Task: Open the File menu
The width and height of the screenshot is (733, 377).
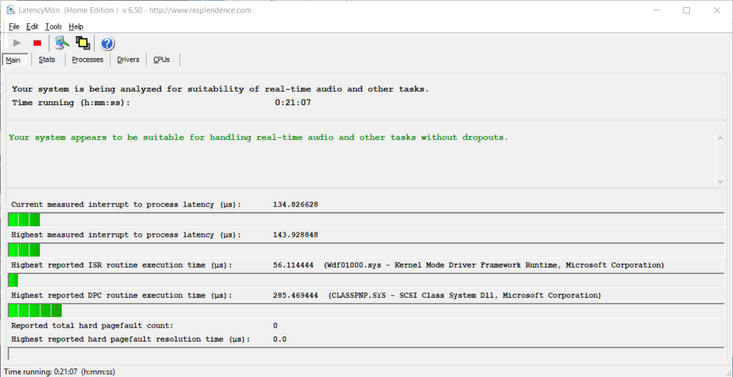Action: [14, 26]
